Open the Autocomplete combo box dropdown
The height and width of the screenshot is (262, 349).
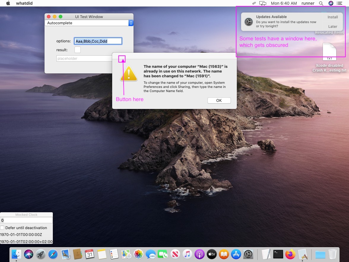click(x=131, y=23)
